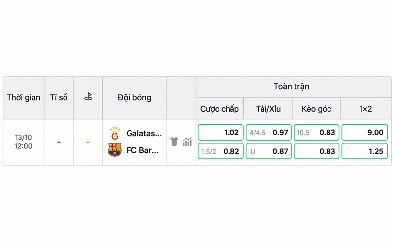Screen dimensions: 394x246
Task: Click the Galatasaray team logo
Action: (115, 133)
